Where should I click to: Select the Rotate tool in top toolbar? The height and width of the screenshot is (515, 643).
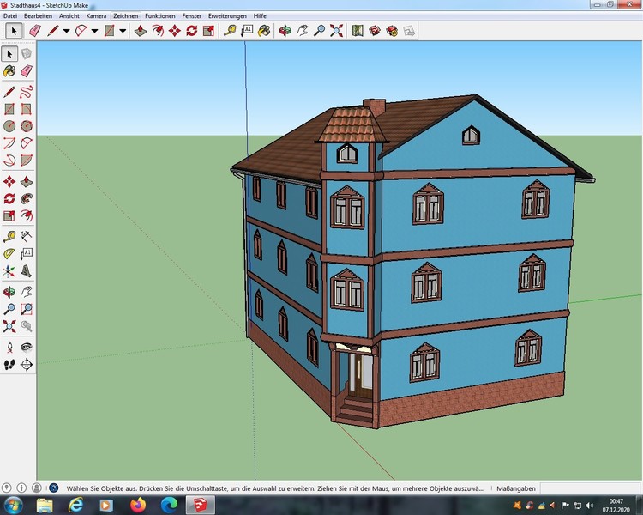click(191, 31)
